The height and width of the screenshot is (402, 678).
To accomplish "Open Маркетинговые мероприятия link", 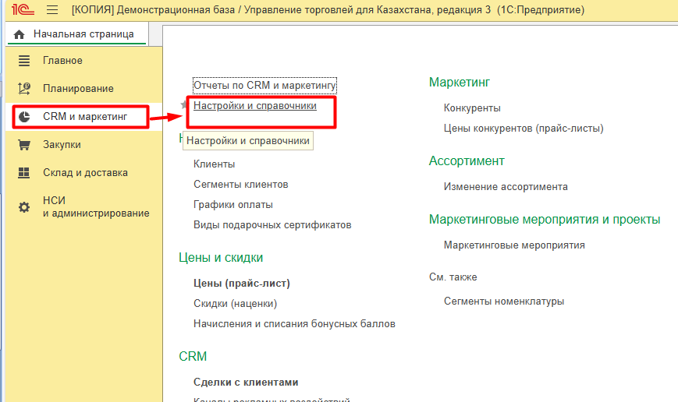I will coord(514,245).
